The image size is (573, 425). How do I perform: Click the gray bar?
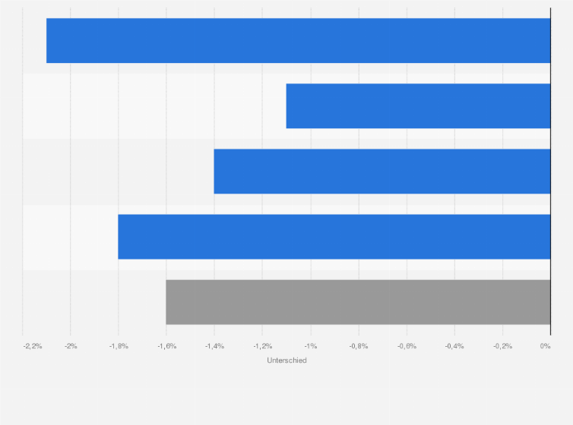pyautogui.click(x=358, y=302)
